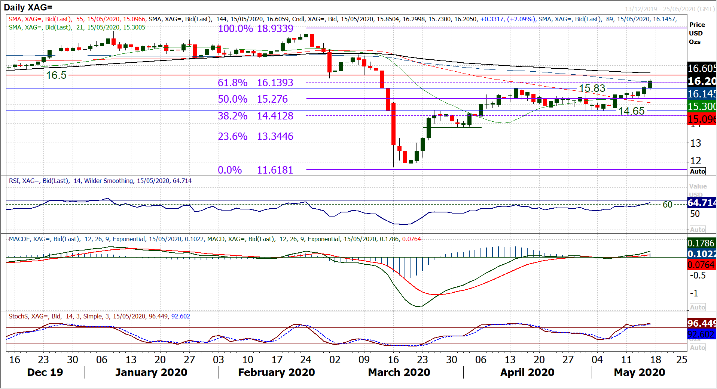717x389 pixels.
Task: Click the 23.6% 13.3446 Fibonacci label
Action: pyautogui.click(x=256, y=137)
